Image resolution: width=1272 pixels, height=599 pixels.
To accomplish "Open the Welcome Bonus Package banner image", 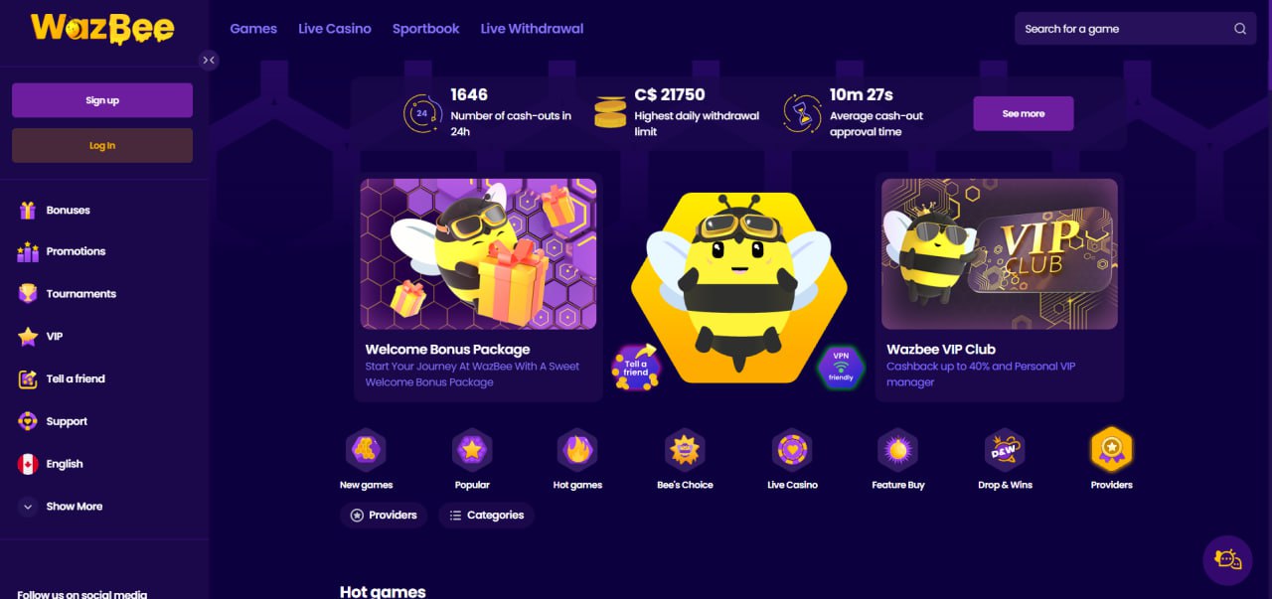I will (x=478, y=253).
